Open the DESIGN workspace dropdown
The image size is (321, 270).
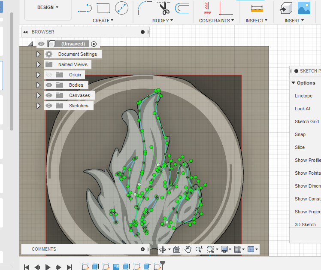coord(48,7)
